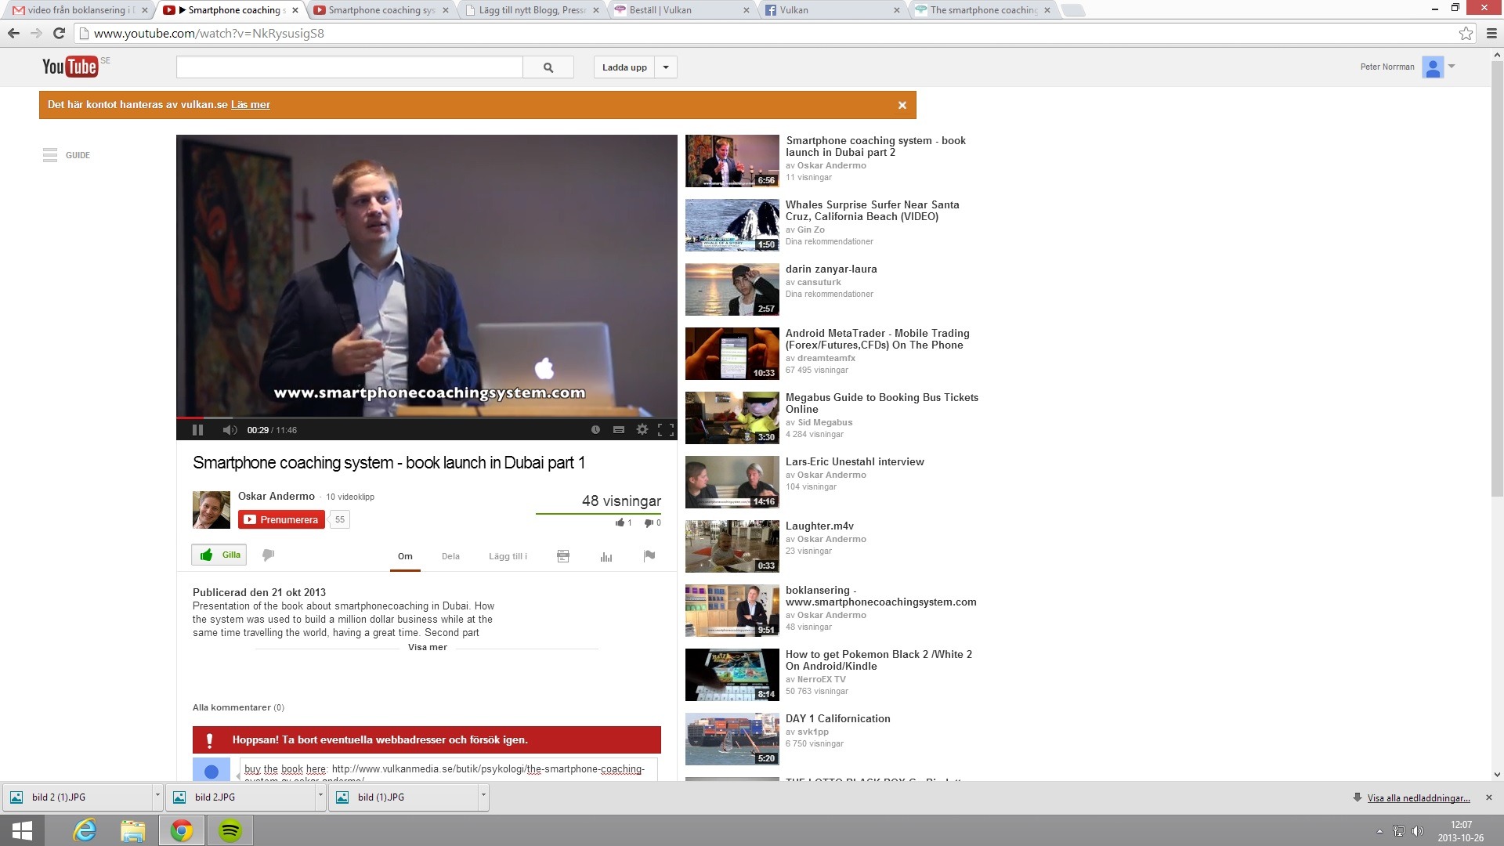This screenshot has width=1504, height=846.
Task: Open How to get Pokemon Black 2 video
Action: coord(879,660)
